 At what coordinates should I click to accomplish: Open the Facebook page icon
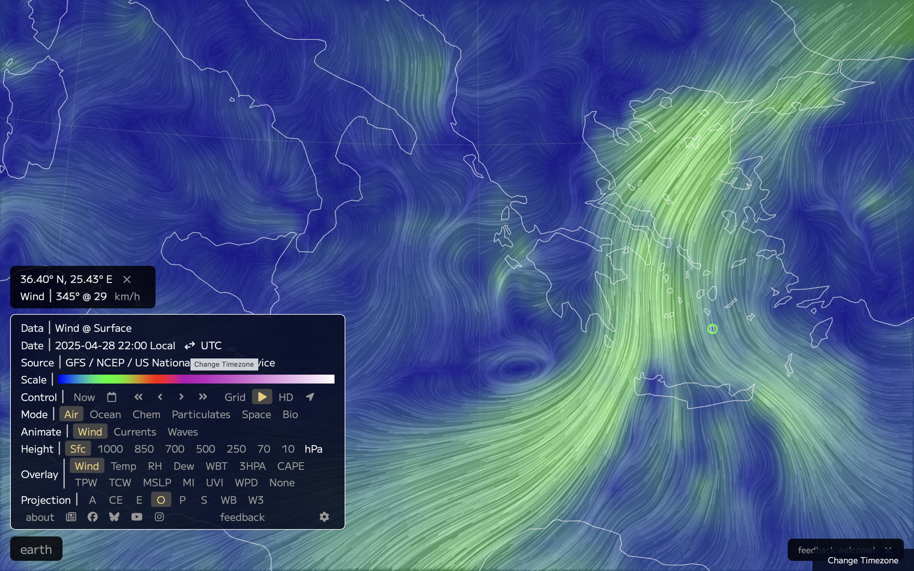coord(93,517)
